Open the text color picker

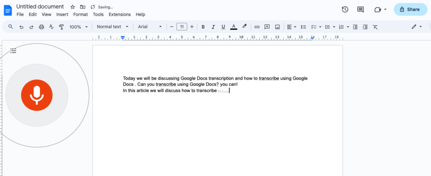[x=234, y=27]
